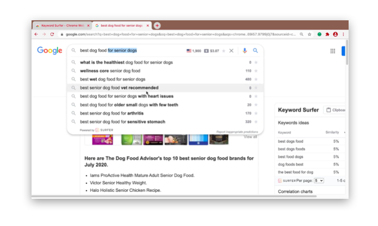378x226 pixels.
Task: Close the best dog food tab
Action: [x=148, y=26]
